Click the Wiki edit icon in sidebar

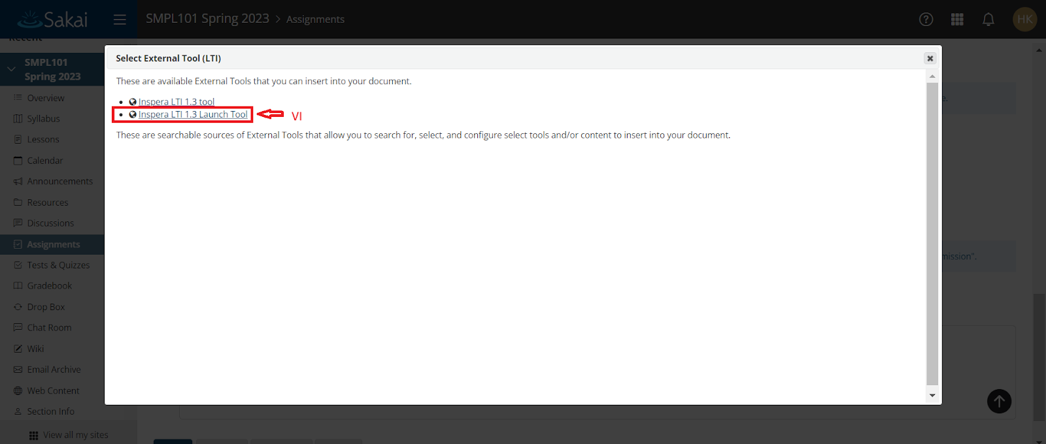pos(18,349)
